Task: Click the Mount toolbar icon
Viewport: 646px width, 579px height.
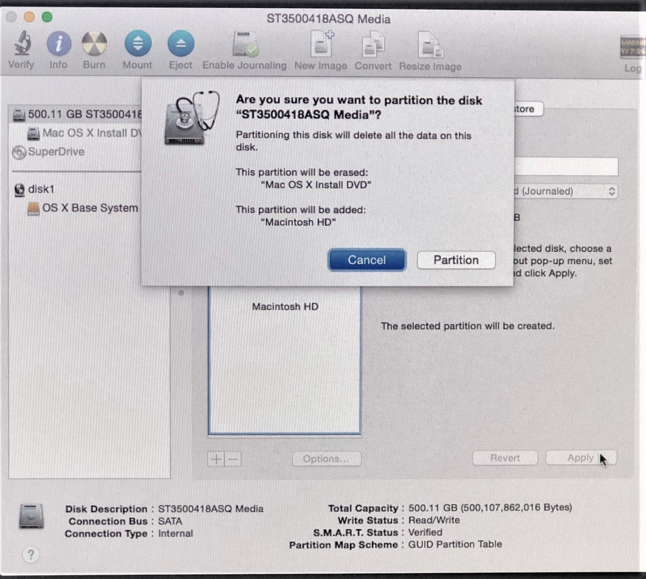Action: coord(138,44)
